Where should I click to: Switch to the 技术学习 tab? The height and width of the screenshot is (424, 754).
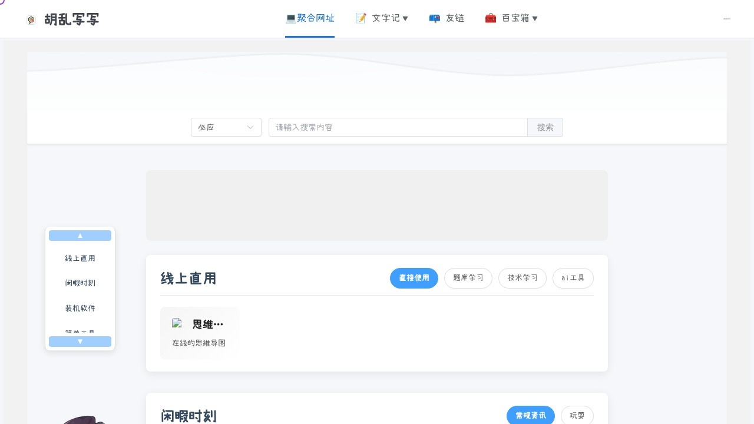522,278
